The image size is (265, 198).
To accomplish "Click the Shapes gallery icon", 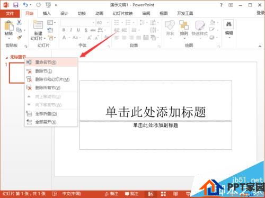I will (170, 25).
